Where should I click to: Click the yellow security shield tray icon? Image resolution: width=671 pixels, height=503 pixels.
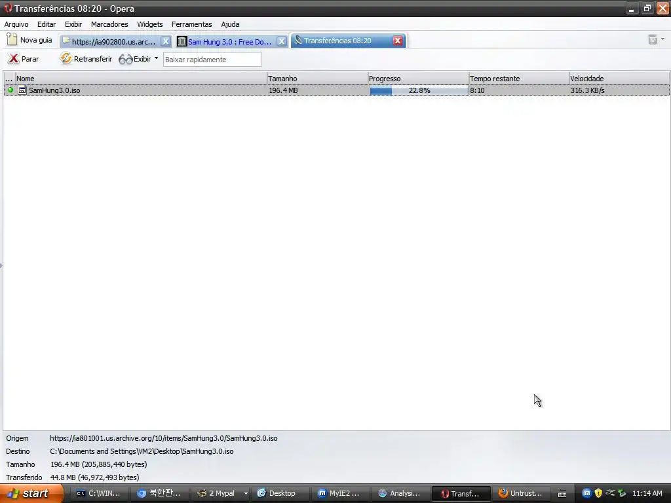(x=598, y=493)
